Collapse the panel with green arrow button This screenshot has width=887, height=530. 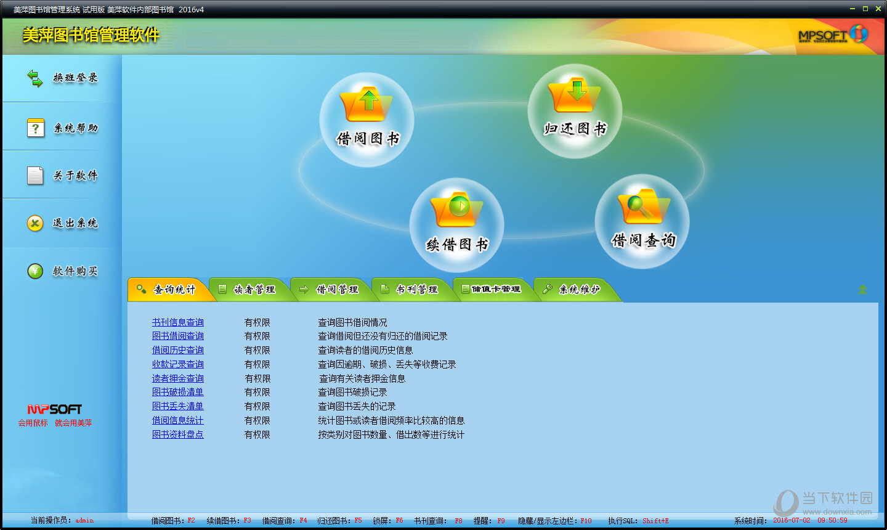pyautogui.click(x=862, y=289)
